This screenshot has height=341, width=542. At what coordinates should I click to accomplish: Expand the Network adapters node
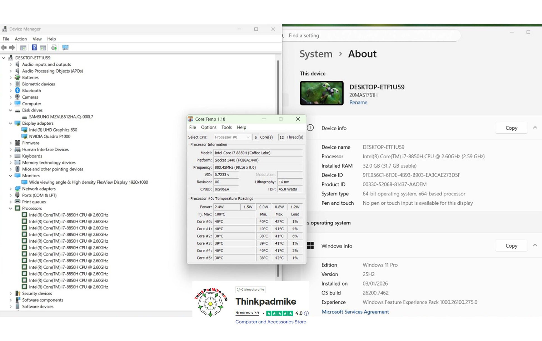click(x=11, y=189)
